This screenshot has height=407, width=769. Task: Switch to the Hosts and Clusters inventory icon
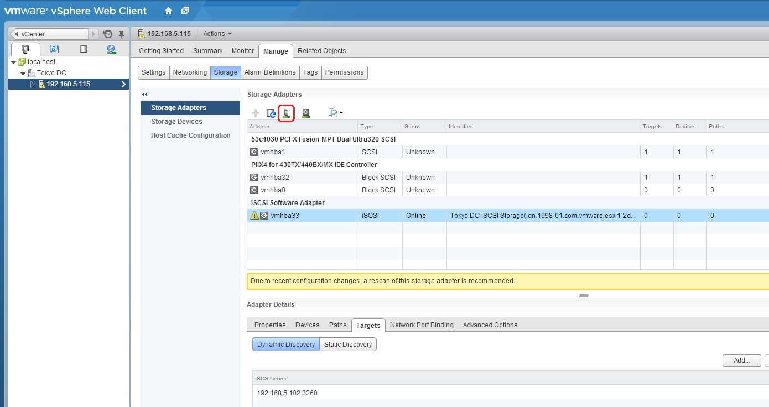pos(25,49)
